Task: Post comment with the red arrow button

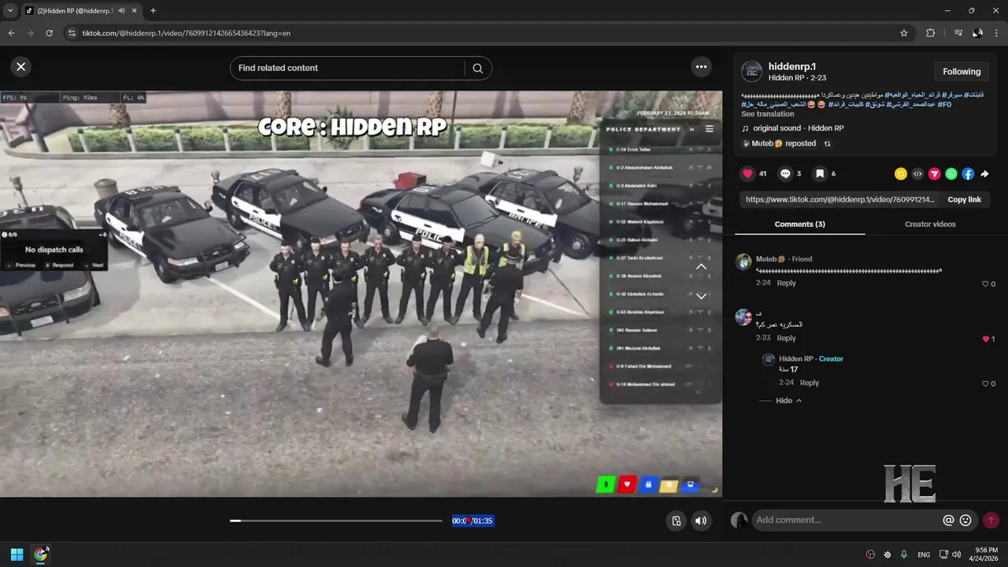Action: pos(991,521)
